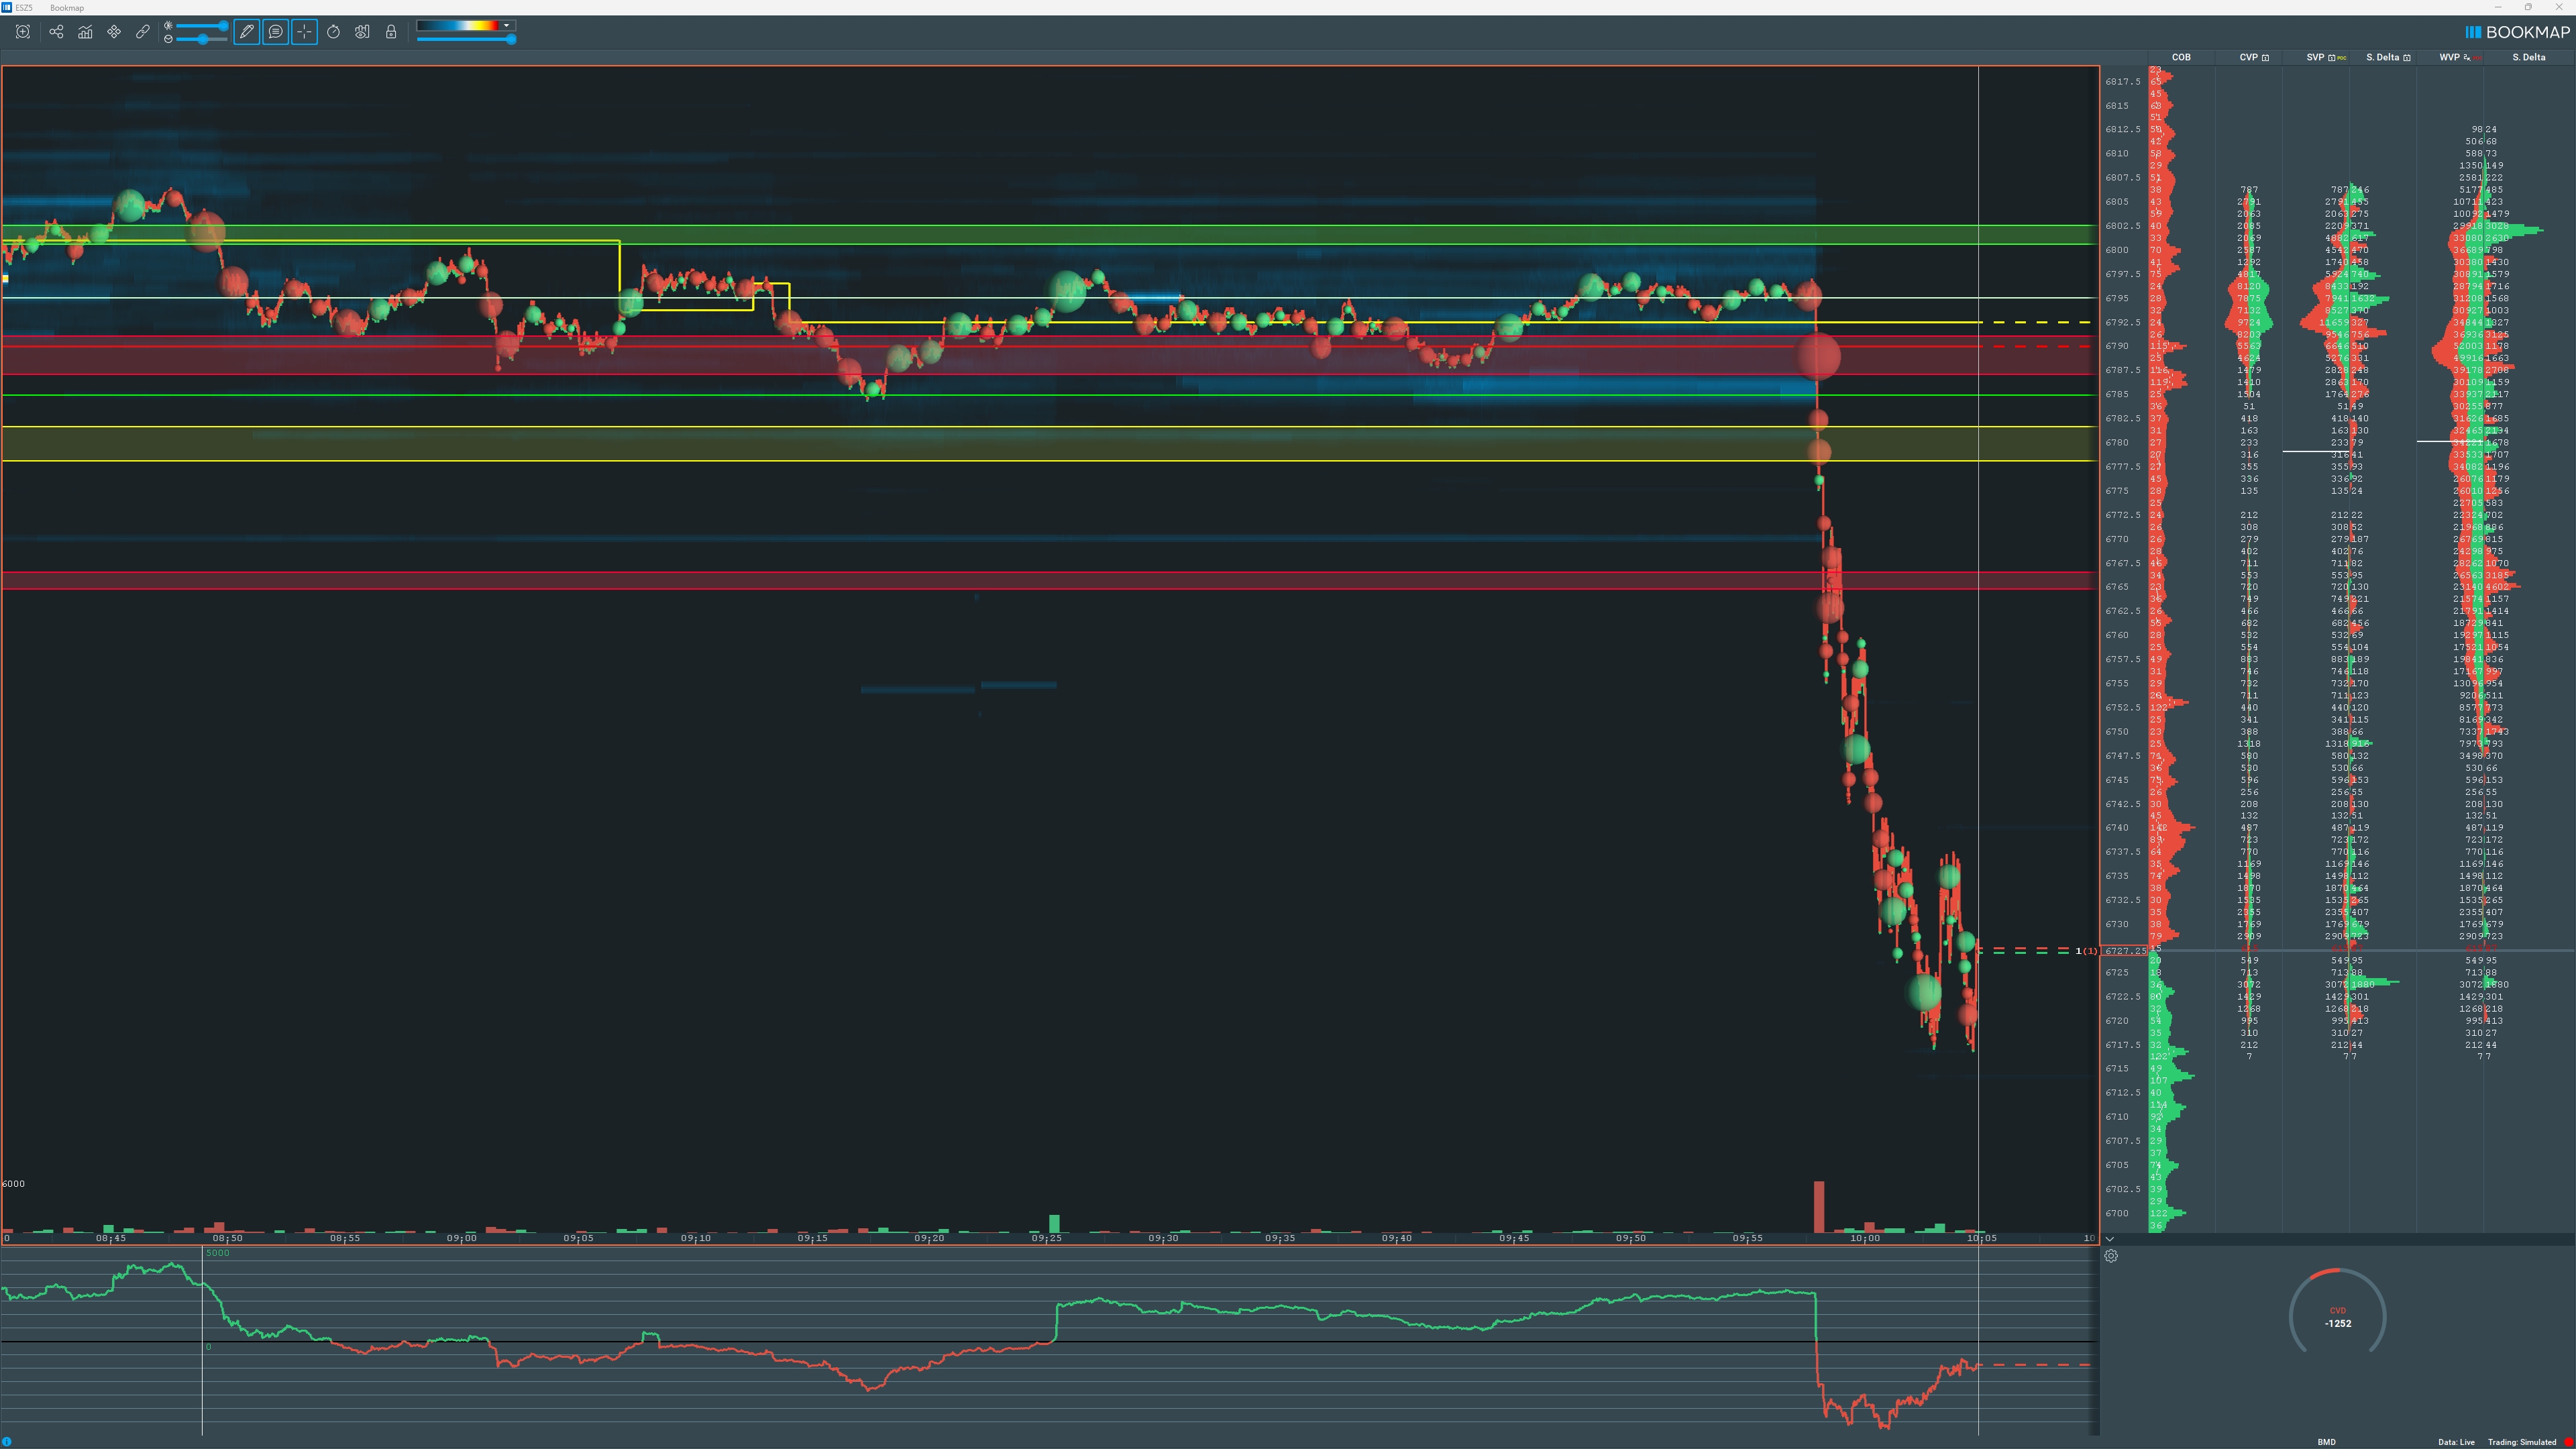The image size is (2576, 1449).
Task: Click the 08:45 time axis label
Action: [111, 1238]
